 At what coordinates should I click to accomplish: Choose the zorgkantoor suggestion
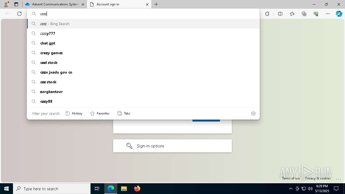click(x=143, y=92)
